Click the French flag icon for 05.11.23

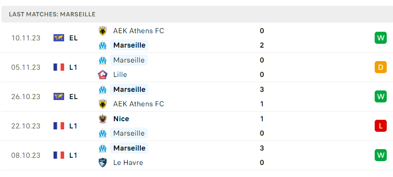pyautogui.click(x=59, y=67)
